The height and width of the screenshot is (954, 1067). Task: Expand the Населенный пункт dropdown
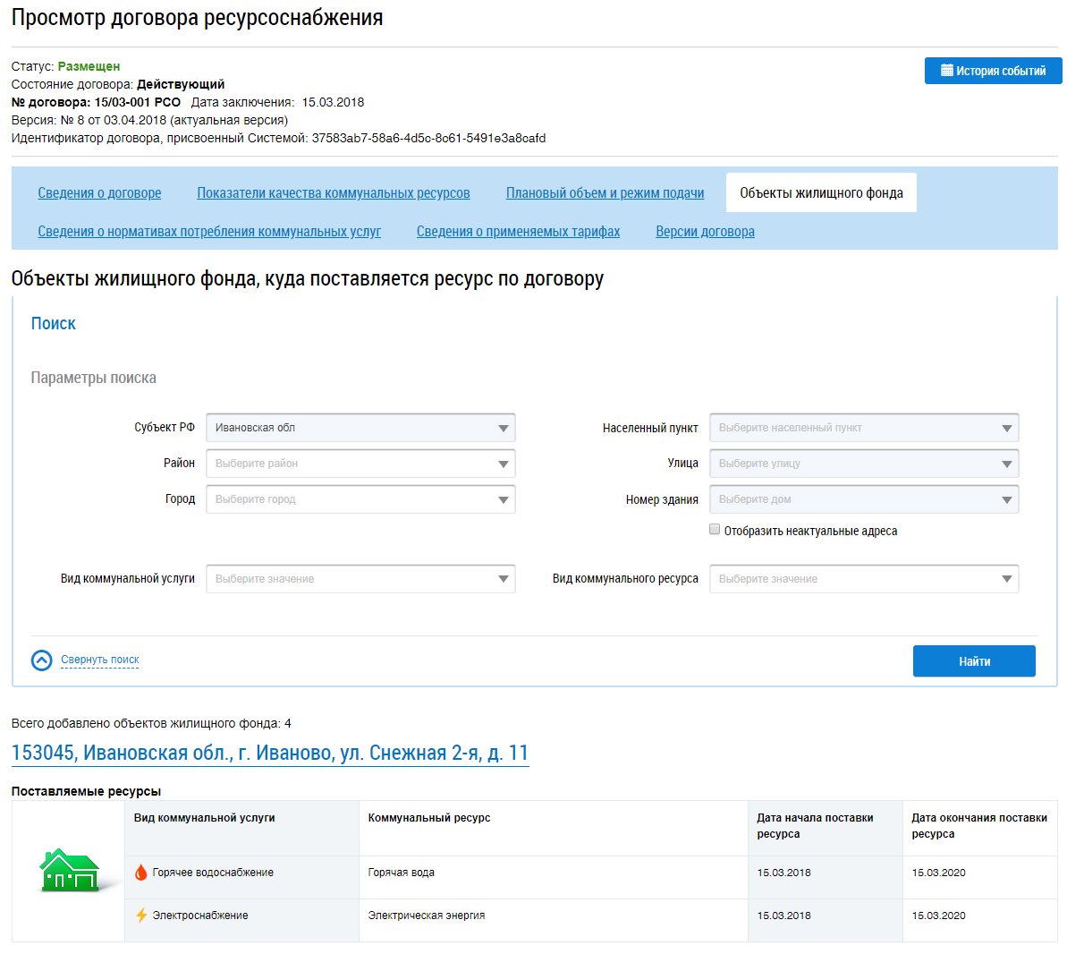click(864, 428)
